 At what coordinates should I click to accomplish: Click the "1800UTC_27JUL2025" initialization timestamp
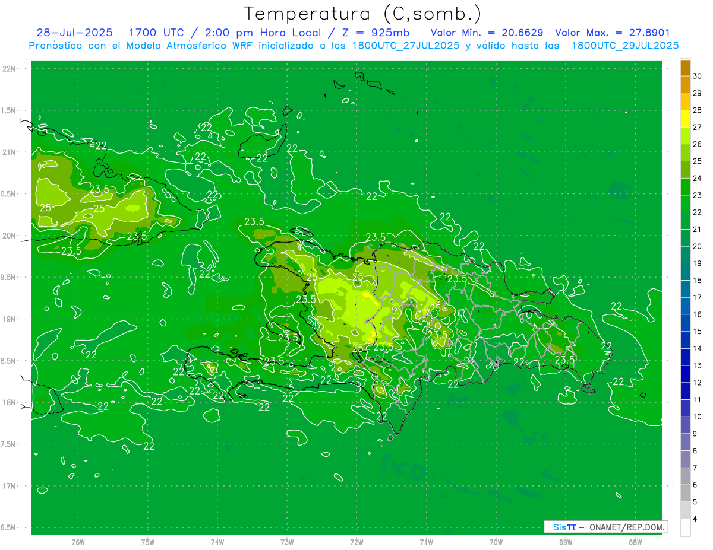406,46
